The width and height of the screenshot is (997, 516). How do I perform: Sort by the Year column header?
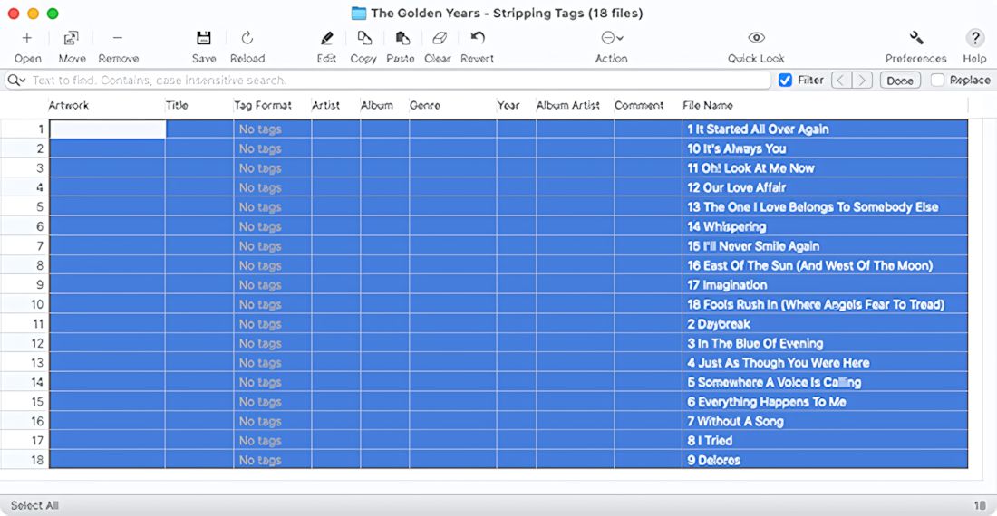[x=508, y=105]
